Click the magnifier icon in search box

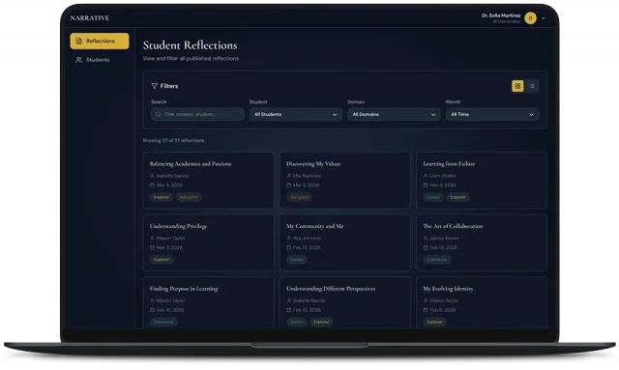click(x=159, y=114)
